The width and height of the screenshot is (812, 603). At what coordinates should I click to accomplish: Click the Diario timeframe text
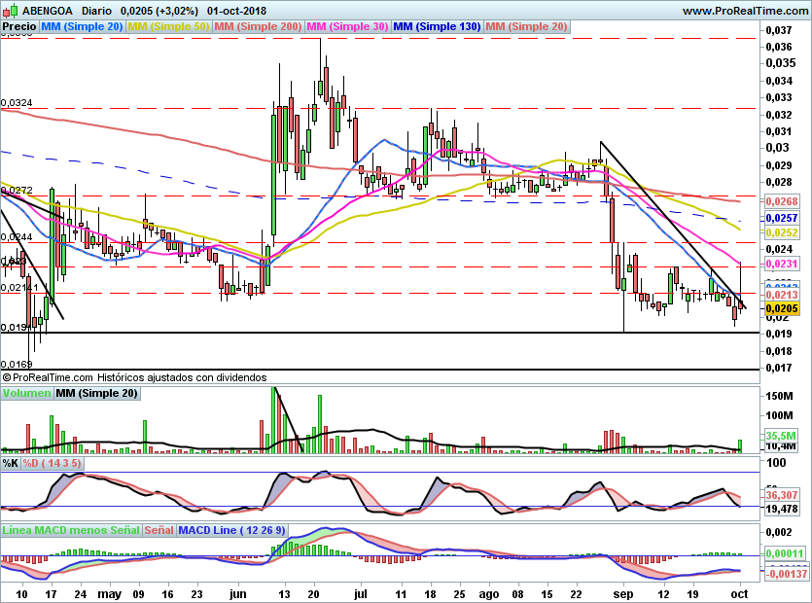pyautogui.click(x=97, y=11)
